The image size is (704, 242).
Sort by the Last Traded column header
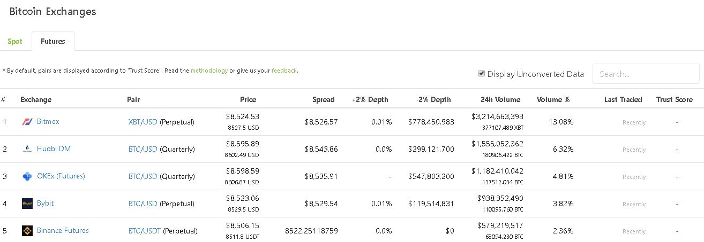tap(623, 99)
